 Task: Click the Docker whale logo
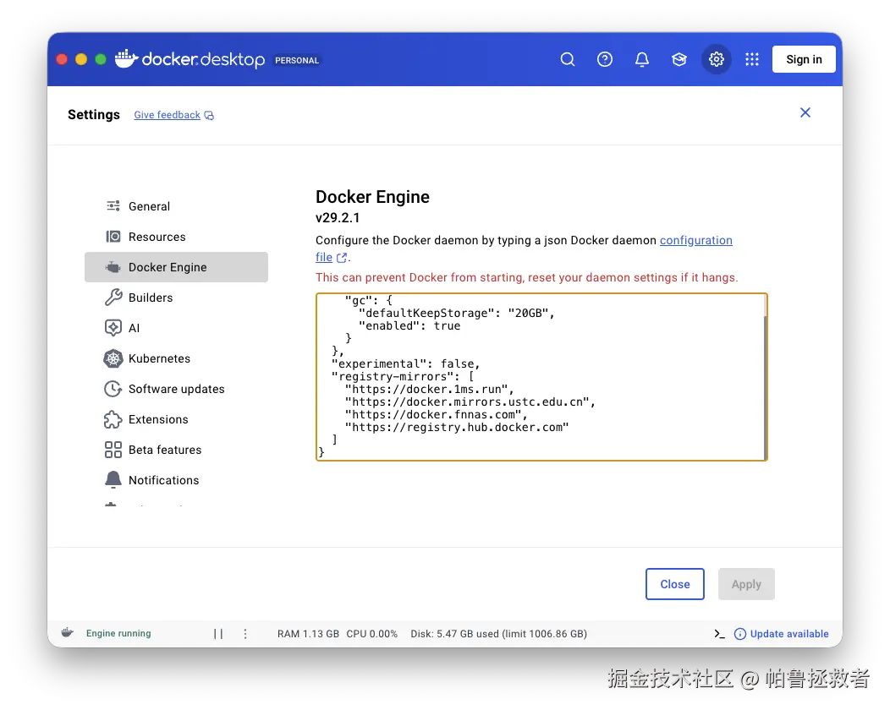pos(126,58)
